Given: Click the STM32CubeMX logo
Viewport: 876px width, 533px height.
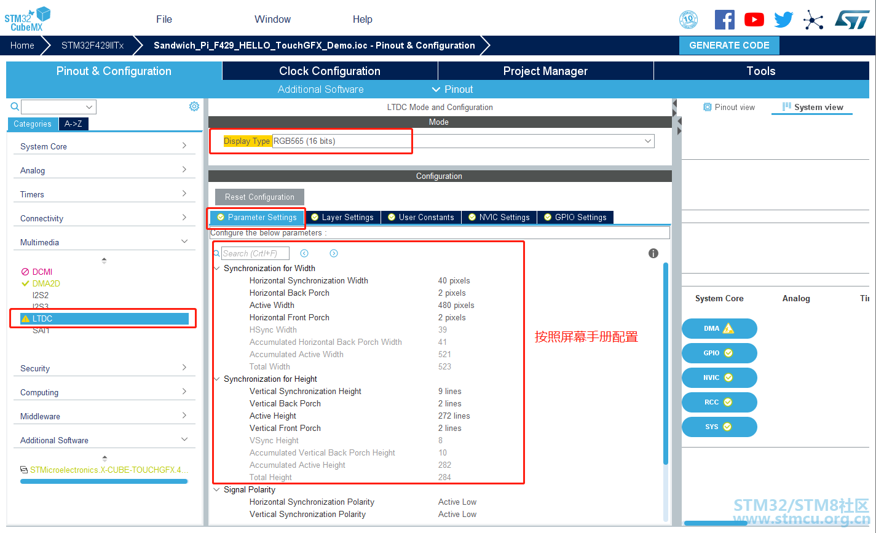Looking at the screenshot, I should (x=28, y=18).
